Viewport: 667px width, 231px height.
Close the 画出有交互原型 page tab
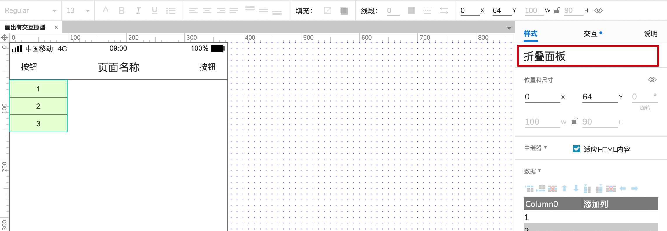click(56, 27)
